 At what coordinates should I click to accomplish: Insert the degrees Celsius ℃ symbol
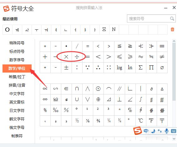pyautogui.click(x=141, y=121)
